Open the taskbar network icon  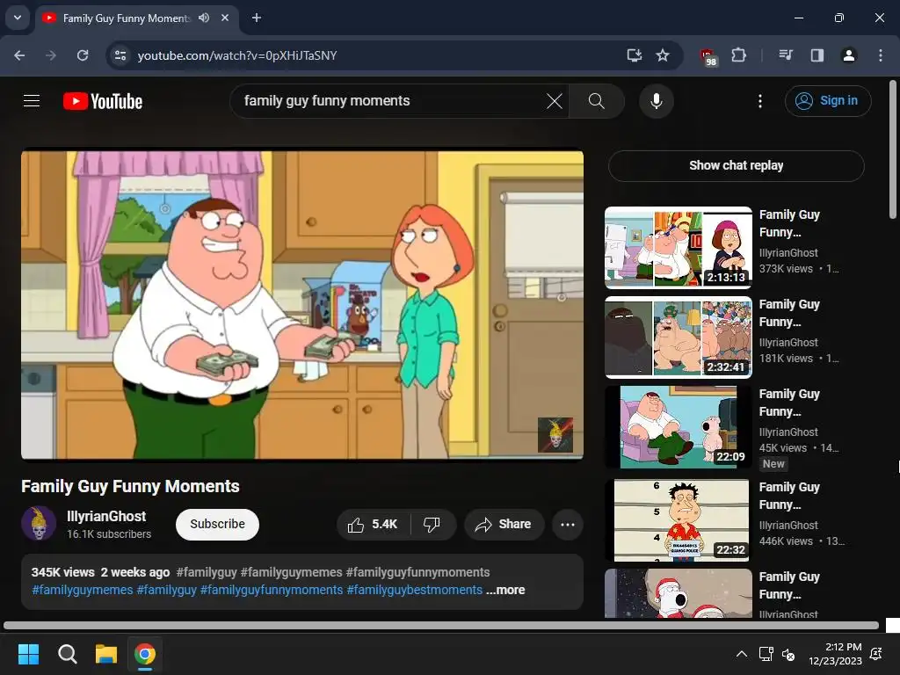click(766, 654)
